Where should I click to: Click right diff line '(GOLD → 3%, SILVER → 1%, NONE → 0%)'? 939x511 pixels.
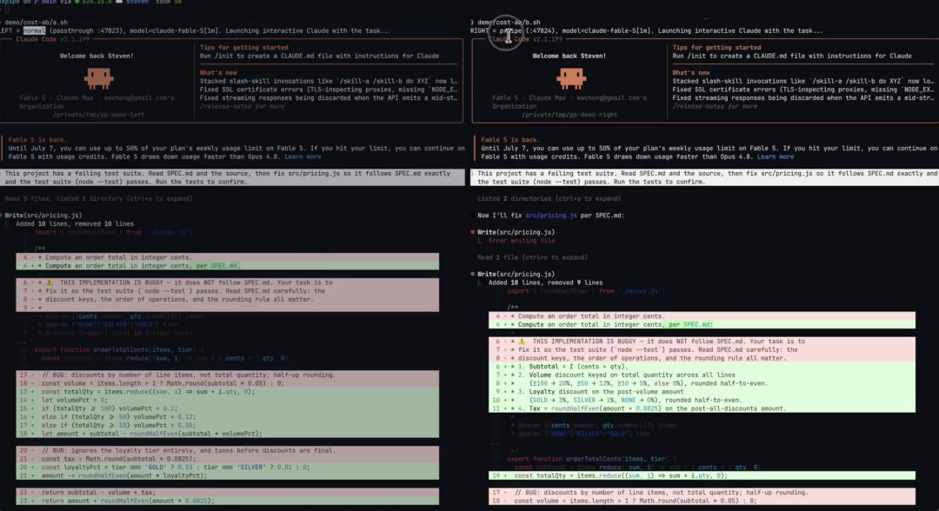702,400
